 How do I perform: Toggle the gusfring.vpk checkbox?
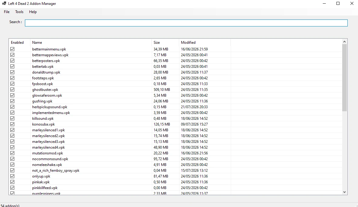point(12,101)
